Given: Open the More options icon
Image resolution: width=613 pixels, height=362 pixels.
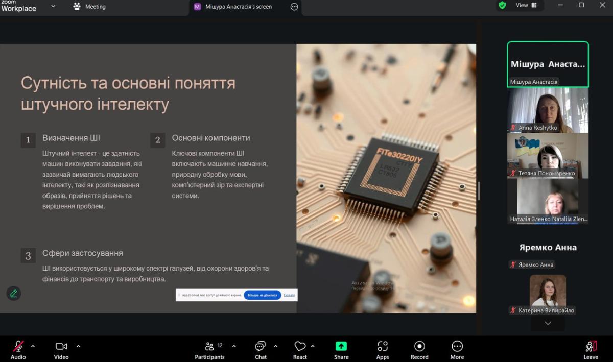Looking at the screenshot, I should (x=457, y=346).
